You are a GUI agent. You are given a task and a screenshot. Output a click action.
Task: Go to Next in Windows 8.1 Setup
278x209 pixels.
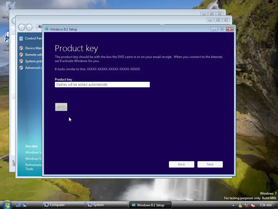(210, 164)
